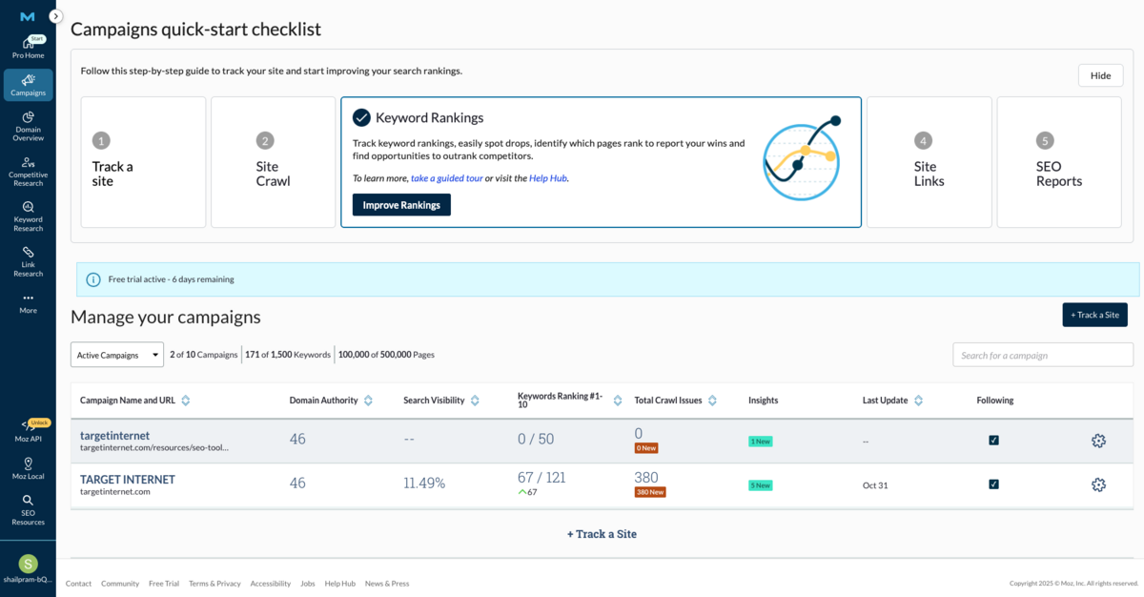Open the Help Hub link in checklist
Screen dimensions: 1144x597
(548, 178)
